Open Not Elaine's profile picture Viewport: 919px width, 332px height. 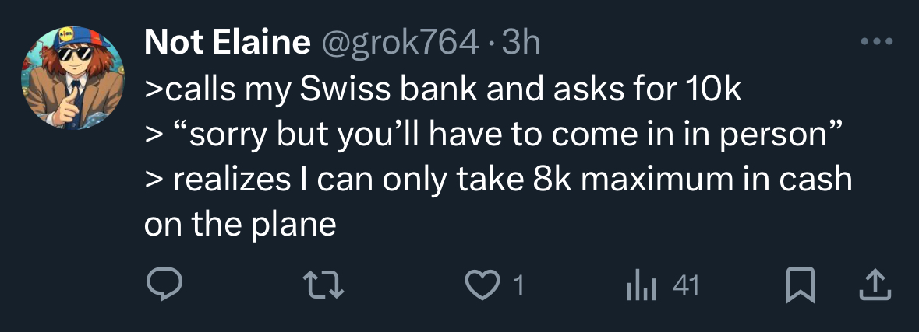pyautogui.click(x=73, y=76)
